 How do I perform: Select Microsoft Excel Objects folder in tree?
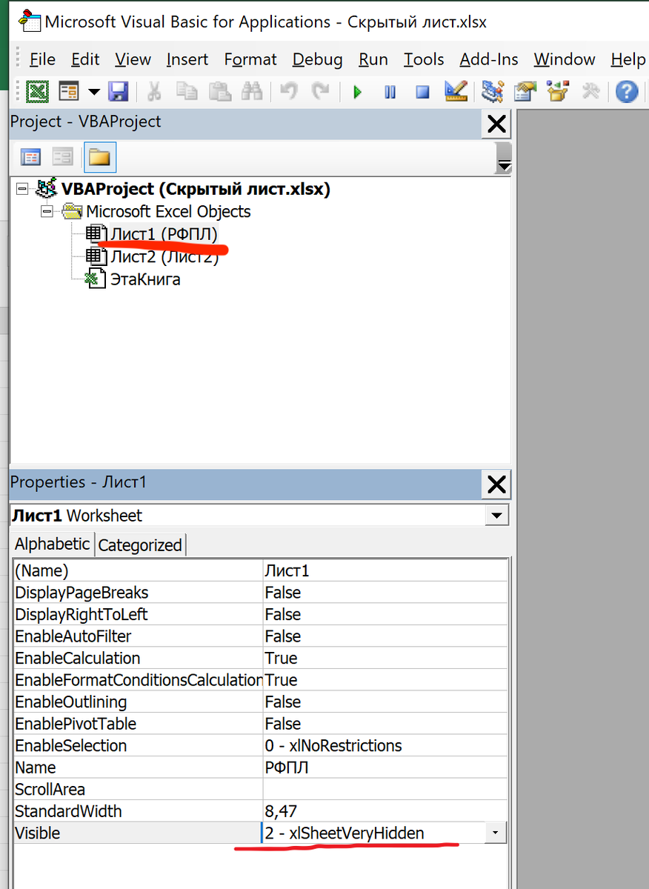[x=168, y=212]
